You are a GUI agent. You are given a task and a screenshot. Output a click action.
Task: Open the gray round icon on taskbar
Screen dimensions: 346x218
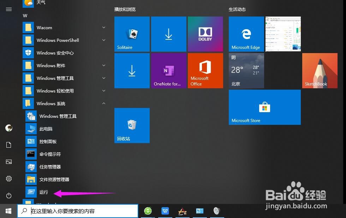pos(217,211)
